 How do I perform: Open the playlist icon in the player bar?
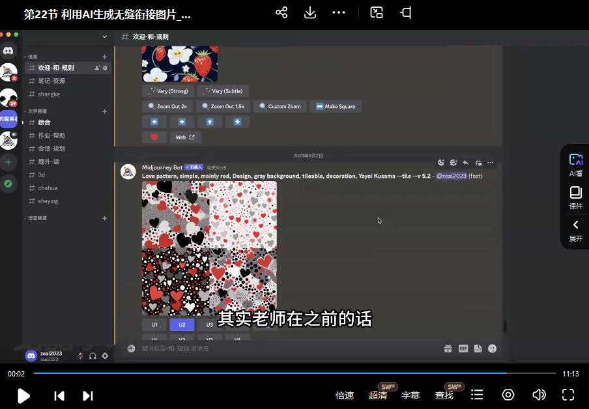[x=477, y=395]
